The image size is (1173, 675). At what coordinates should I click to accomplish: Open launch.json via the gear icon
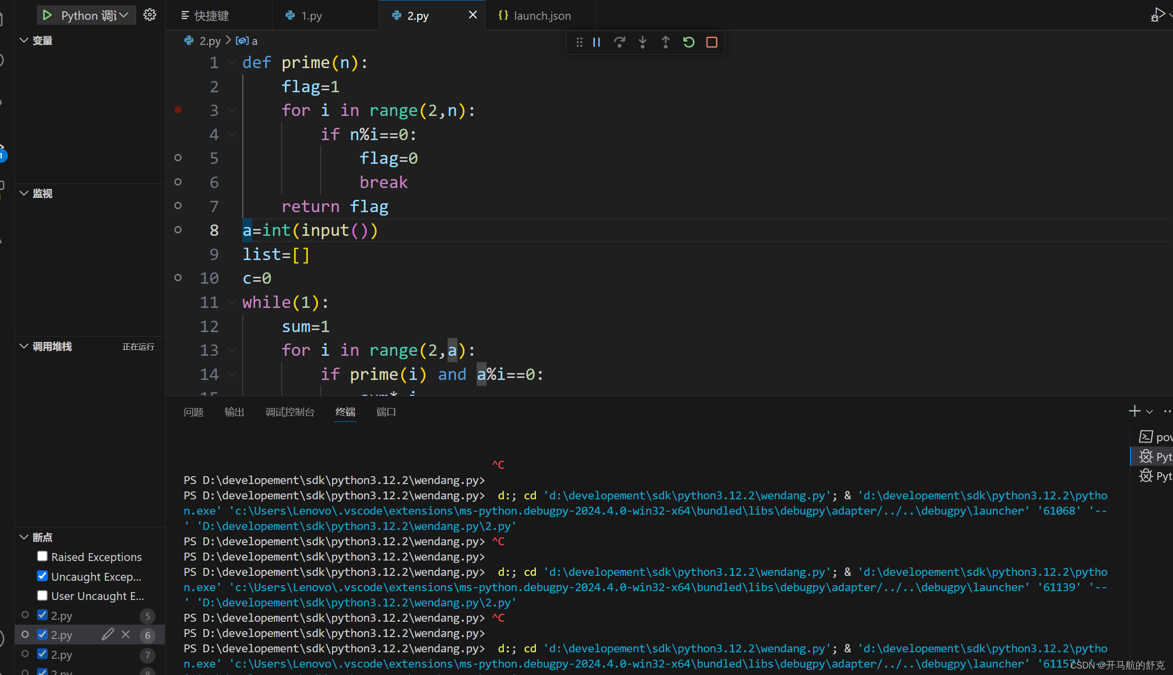(x=150, y=15)
